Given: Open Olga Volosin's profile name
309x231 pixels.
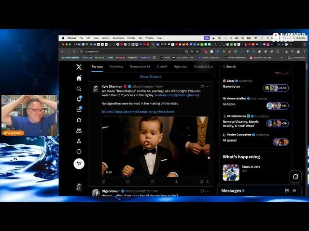Looking at the screenshot, I should click(111, 191).
